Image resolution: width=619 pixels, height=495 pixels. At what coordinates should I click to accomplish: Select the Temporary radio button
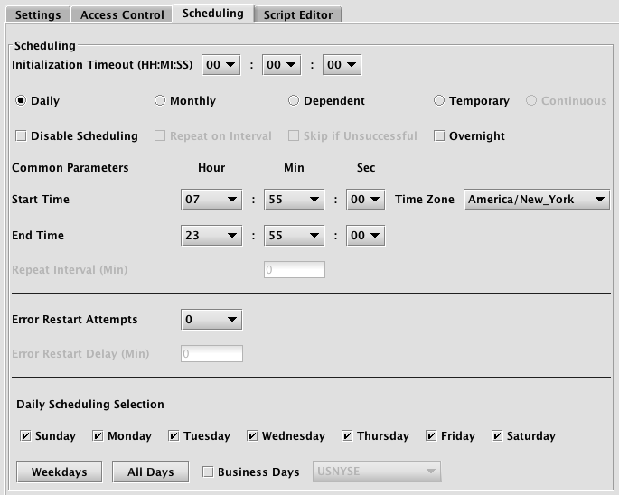(x=439, y=101)
